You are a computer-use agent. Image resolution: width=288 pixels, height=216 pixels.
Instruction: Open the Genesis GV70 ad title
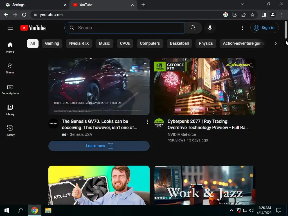(x=99, y=124)
